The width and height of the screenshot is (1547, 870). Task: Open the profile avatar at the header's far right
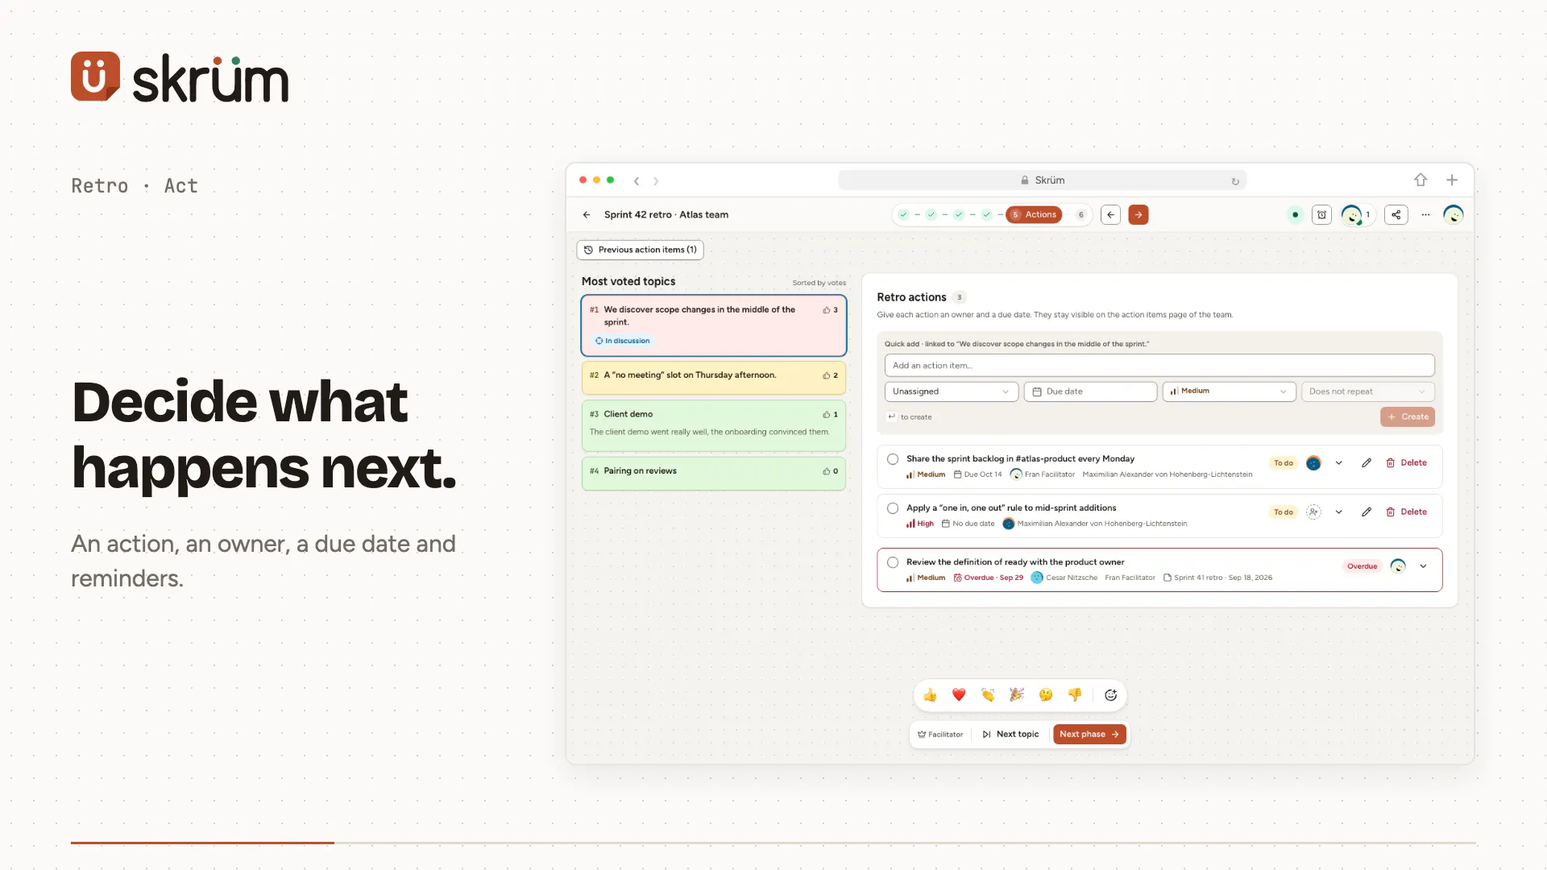click(1454, 215)
